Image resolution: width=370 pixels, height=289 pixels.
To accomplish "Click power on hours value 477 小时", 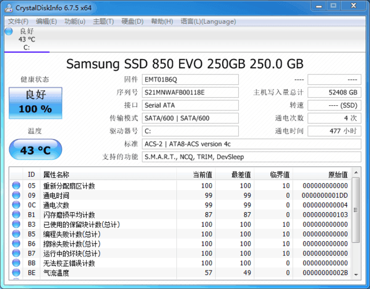I will point(334,131).
